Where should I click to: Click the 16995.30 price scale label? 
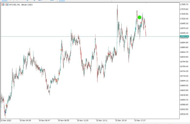[x=184, y=23]
